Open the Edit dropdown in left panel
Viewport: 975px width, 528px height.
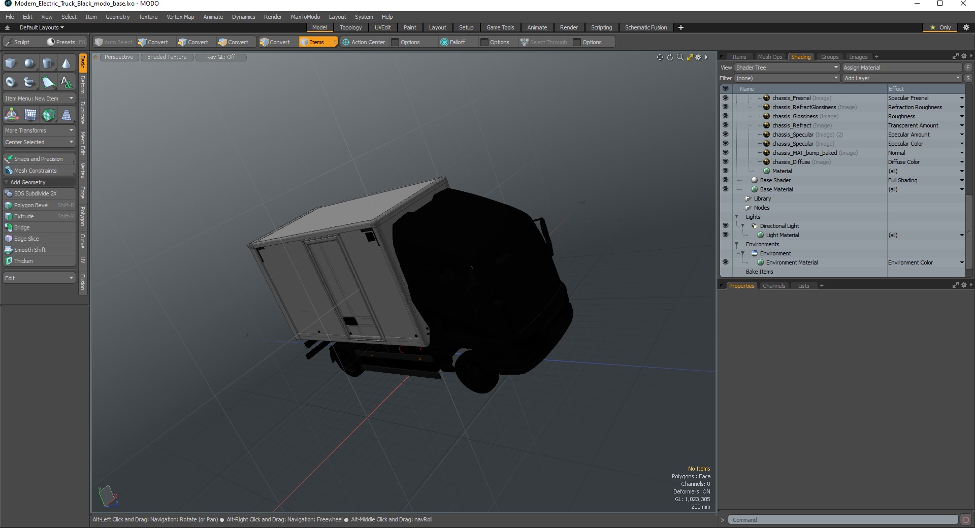39,278
